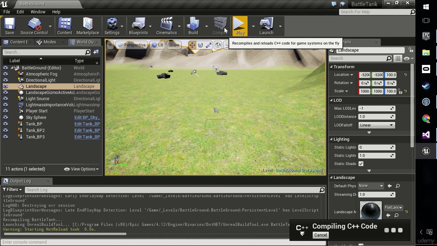Click the Lit view mode button
The height and width of the screenshot is (246, 437).
click(157, 45)
